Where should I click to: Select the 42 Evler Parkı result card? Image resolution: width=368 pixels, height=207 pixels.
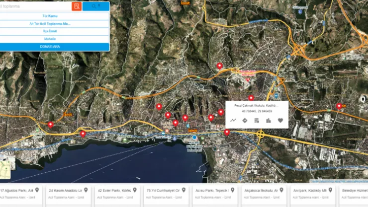pos(117,194)
